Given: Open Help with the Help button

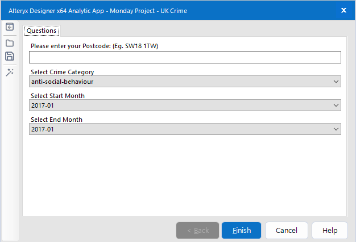Looking at the screenshot, I should 330,231.
